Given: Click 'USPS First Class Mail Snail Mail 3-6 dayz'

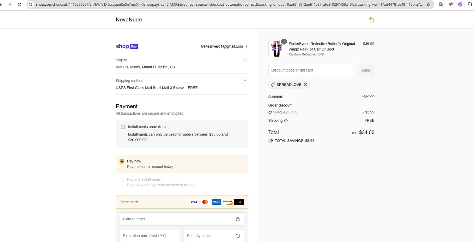Looking at the screenshot, I should point(150,88).
